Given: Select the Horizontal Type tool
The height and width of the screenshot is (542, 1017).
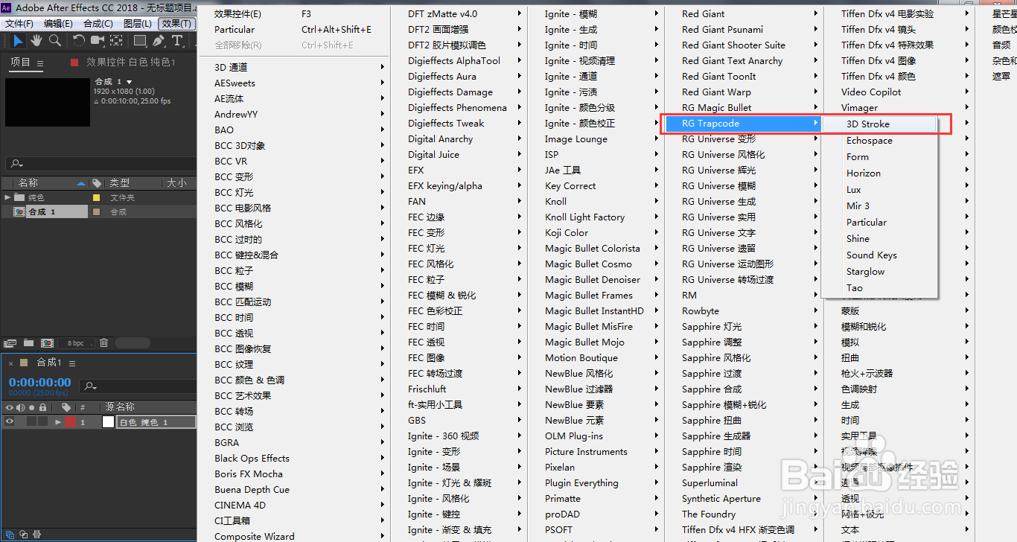Looking at the screenshot, I should point(177,40).
